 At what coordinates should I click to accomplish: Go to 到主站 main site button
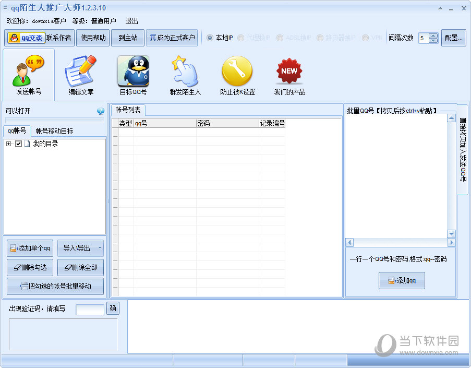(x=128, y=38)
